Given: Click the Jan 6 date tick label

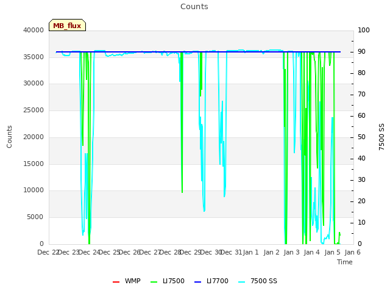Looking at the screenshot, I should pos(352,252).
